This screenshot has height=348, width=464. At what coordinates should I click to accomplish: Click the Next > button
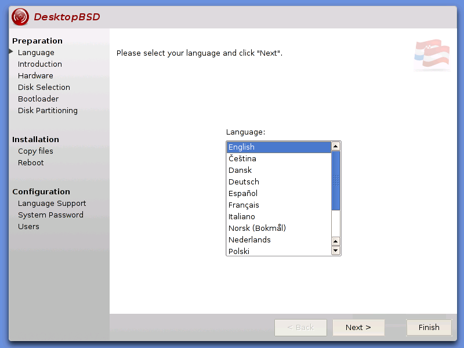pyautogui.click(x=358, y=327)
